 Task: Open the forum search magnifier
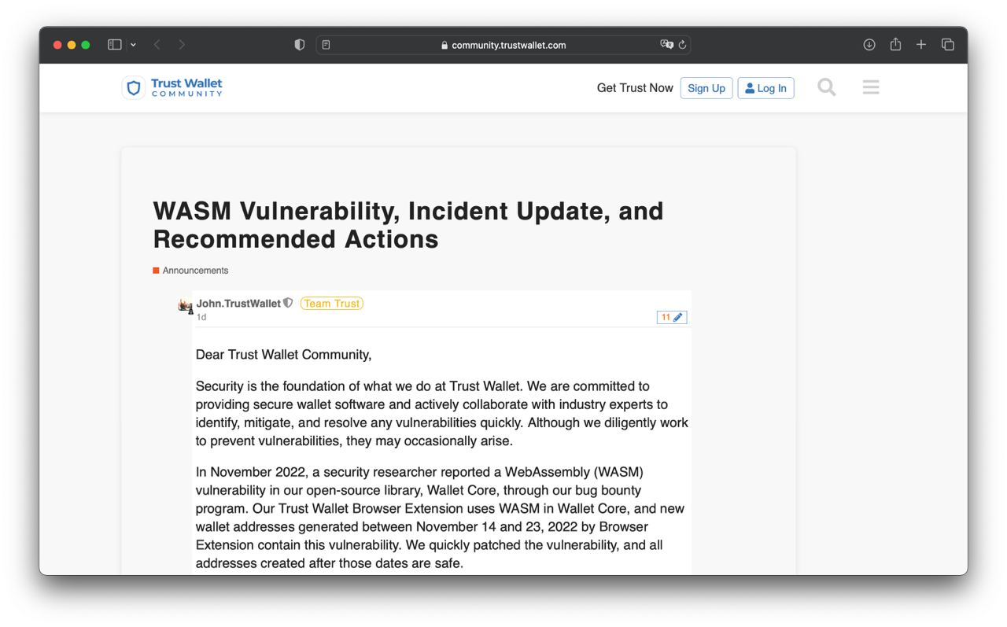pos(827,87)
